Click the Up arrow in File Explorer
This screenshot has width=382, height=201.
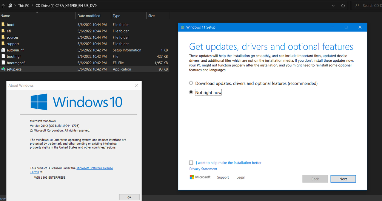point(3,6)
